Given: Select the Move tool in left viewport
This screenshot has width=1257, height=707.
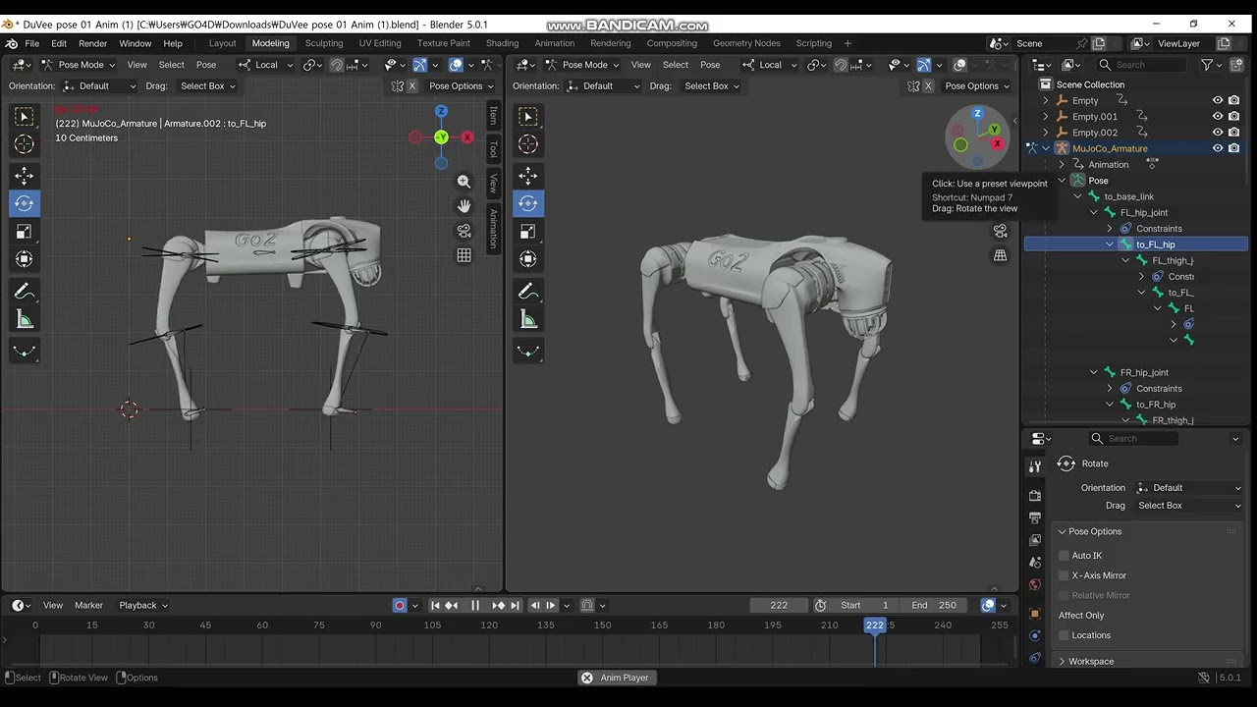Looking at the screenshot, I should 25,176.
